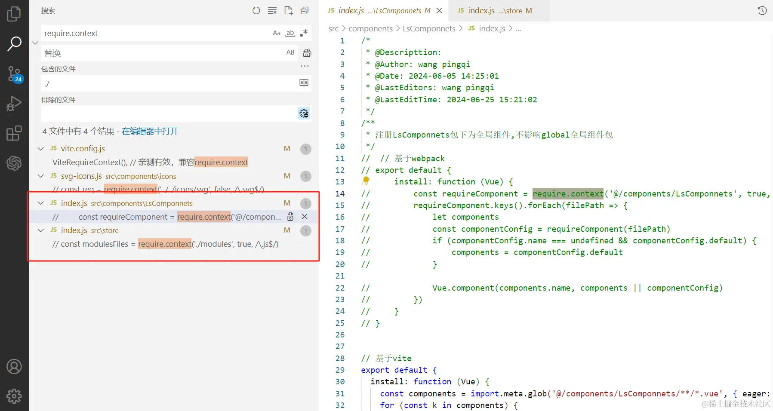The width and height of the screenshot is (773, 411).
Task: Open results in editor link
Action: pos(150,131)
